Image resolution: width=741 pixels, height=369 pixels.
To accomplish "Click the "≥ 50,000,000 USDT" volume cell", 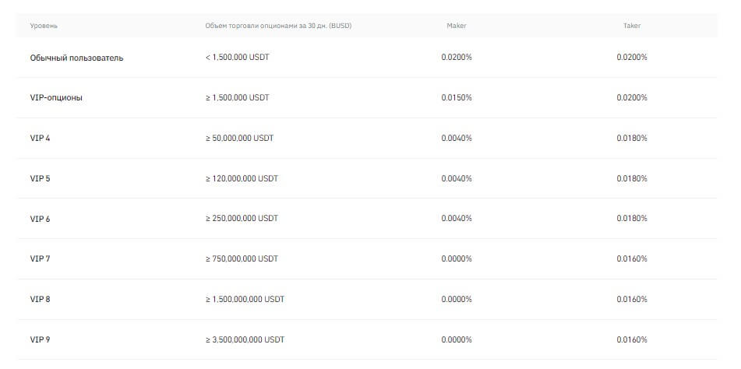I will point(239,138).
